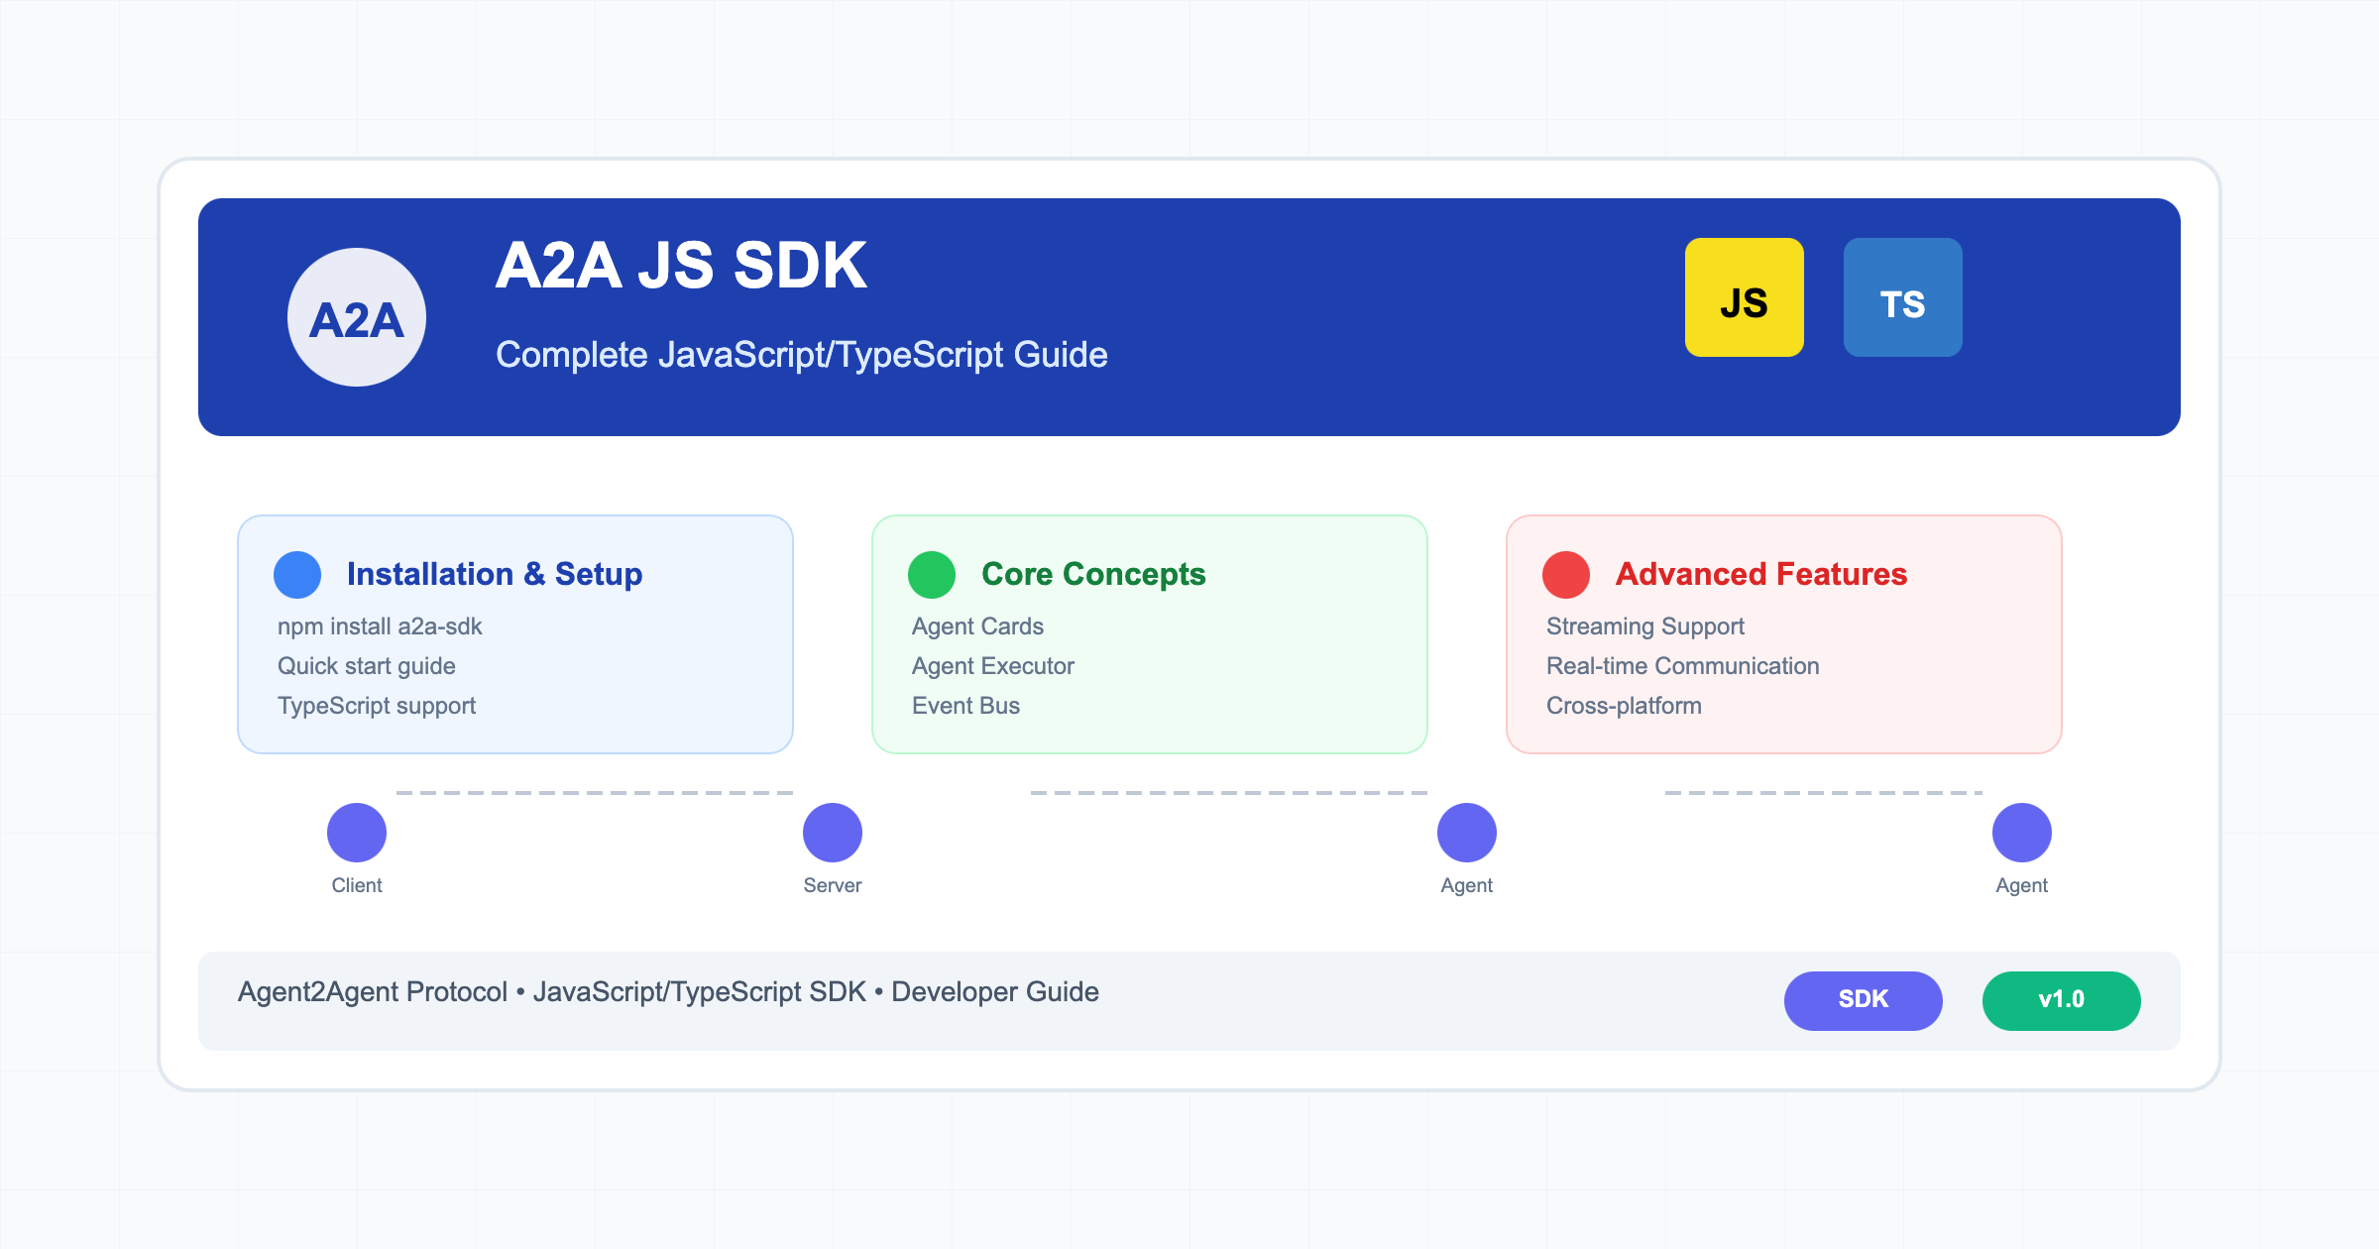The image size is (2379, 1249).
Task: Click the Event Bus entry
Action: tap(965, 706)
